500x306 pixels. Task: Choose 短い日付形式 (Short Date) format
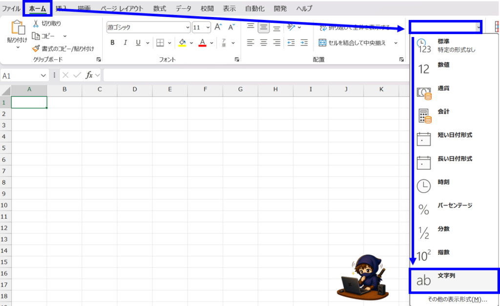[454, 139]
